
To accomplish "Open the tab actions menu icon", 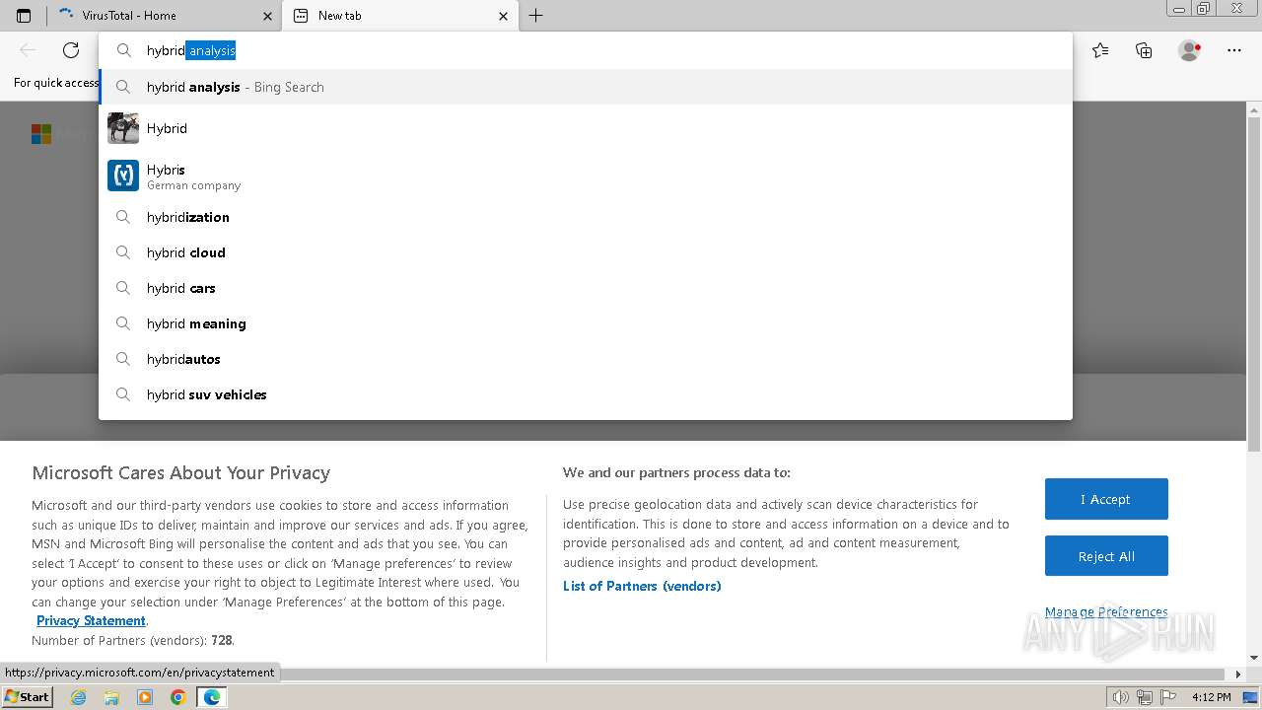I will [x=24, y=16].
